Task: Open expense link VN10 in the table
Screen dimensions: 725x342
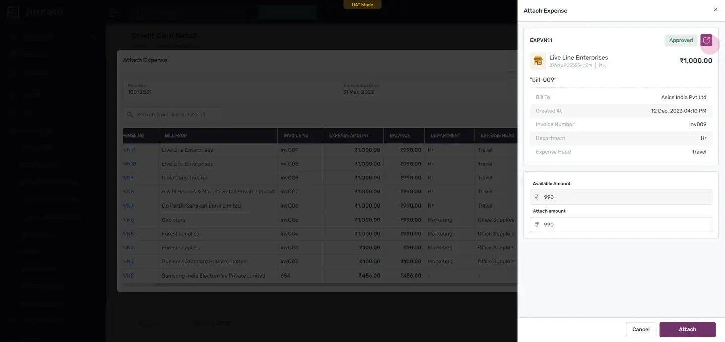Action: point(129,164)
